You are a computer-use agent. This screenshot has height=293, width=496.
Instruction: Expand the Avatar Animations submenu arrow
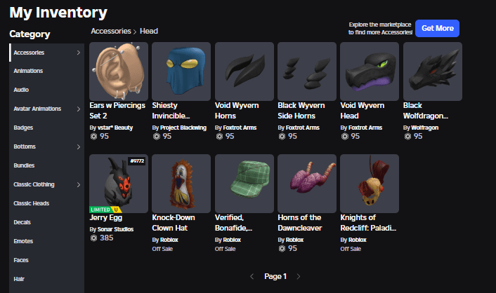[x=79, y=109]
